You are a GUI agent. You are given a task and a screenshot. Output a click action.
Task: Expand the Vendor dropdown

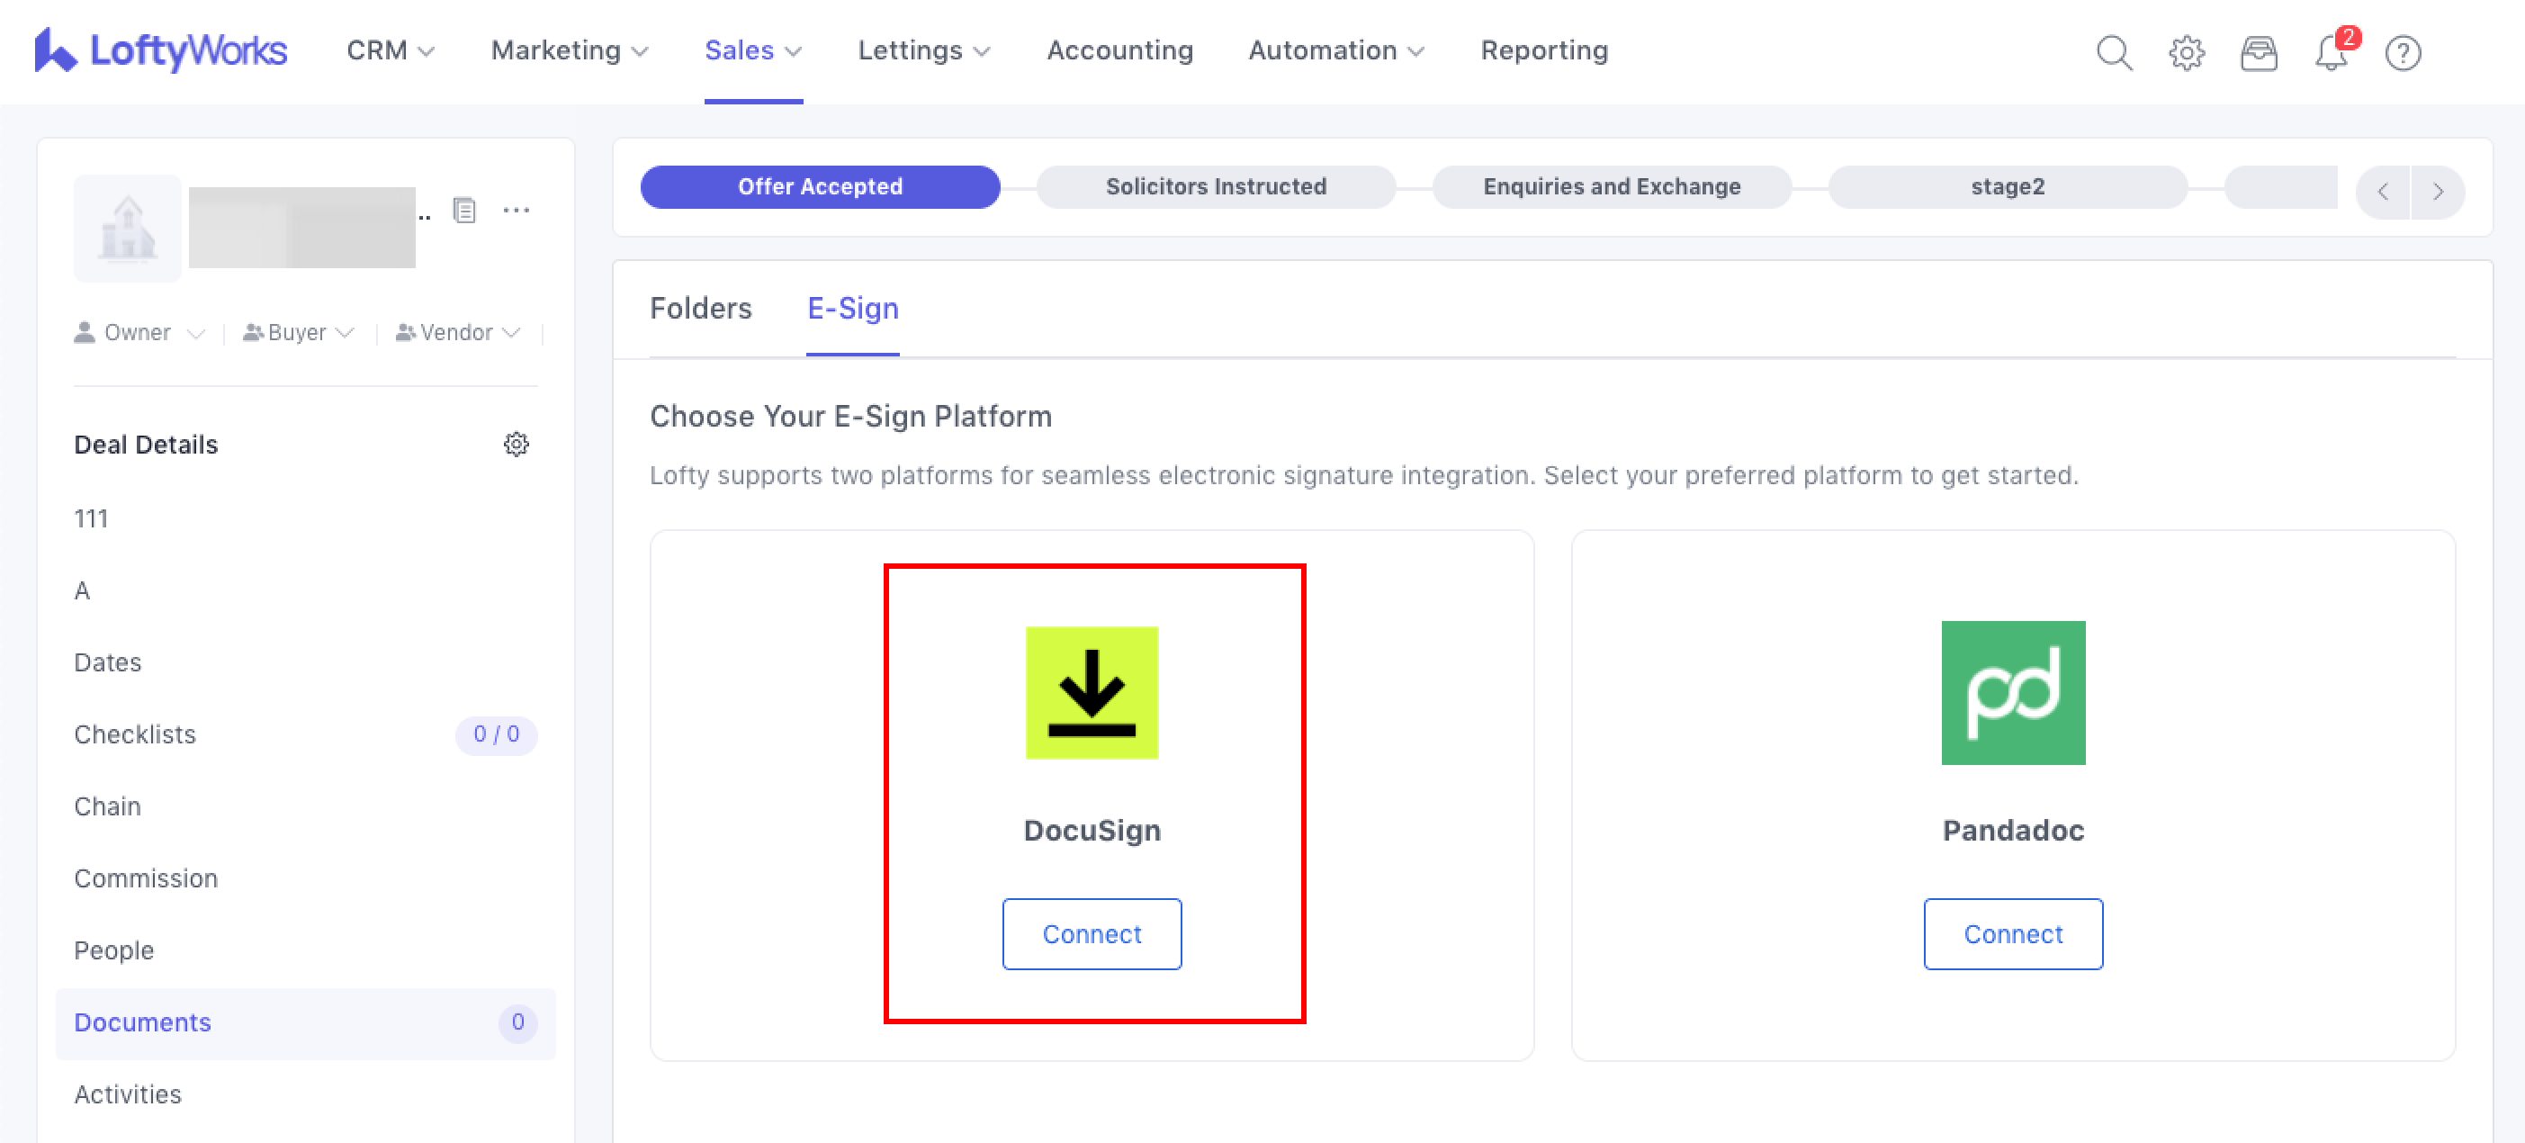click(458, 332)
